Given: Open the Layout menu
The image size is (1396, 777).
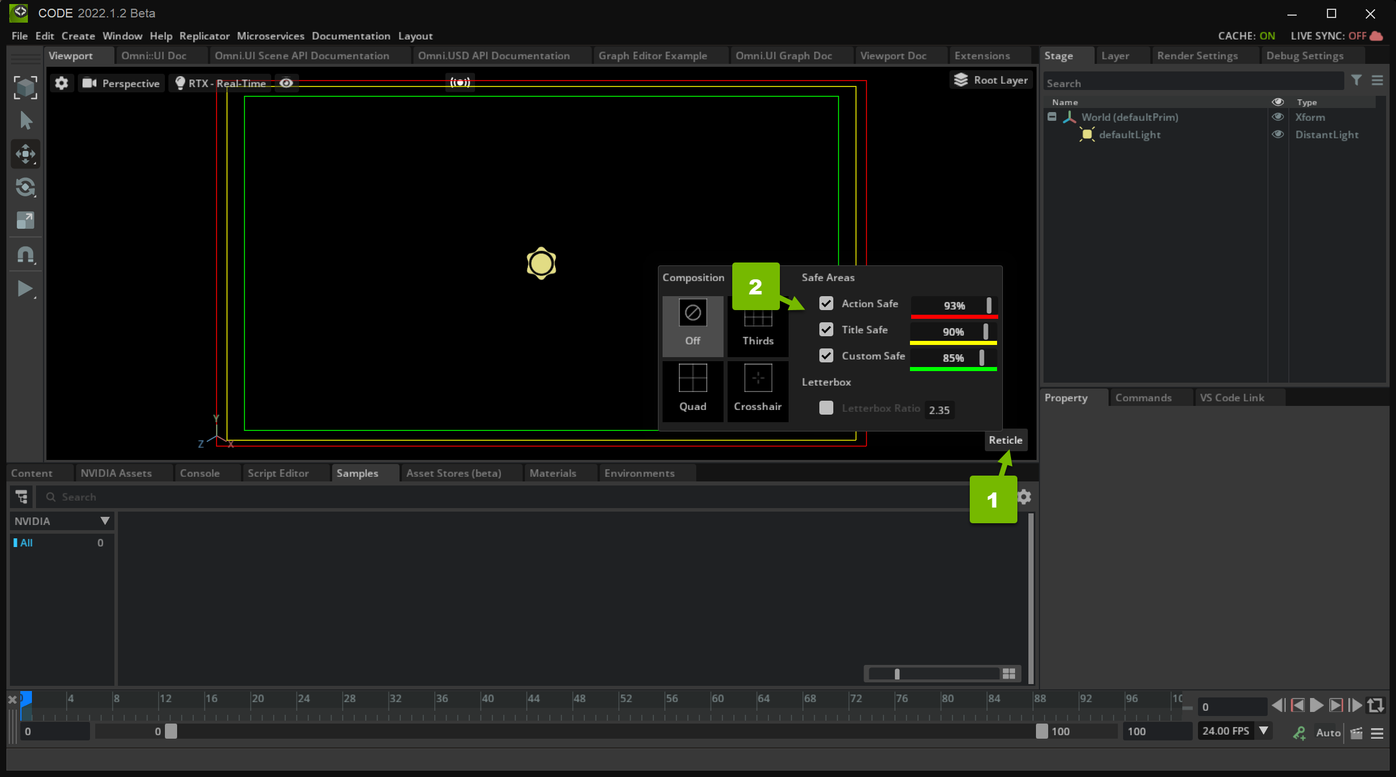Looking at the screenshot, I should [416, 36].
